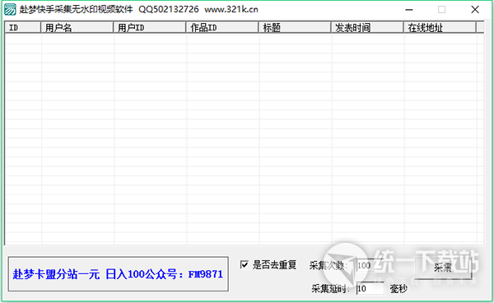Screen dimensions: 494x303
Task: Sort by the 发表时间 column header
Action: pyautogui.click(x=367, y=28)
